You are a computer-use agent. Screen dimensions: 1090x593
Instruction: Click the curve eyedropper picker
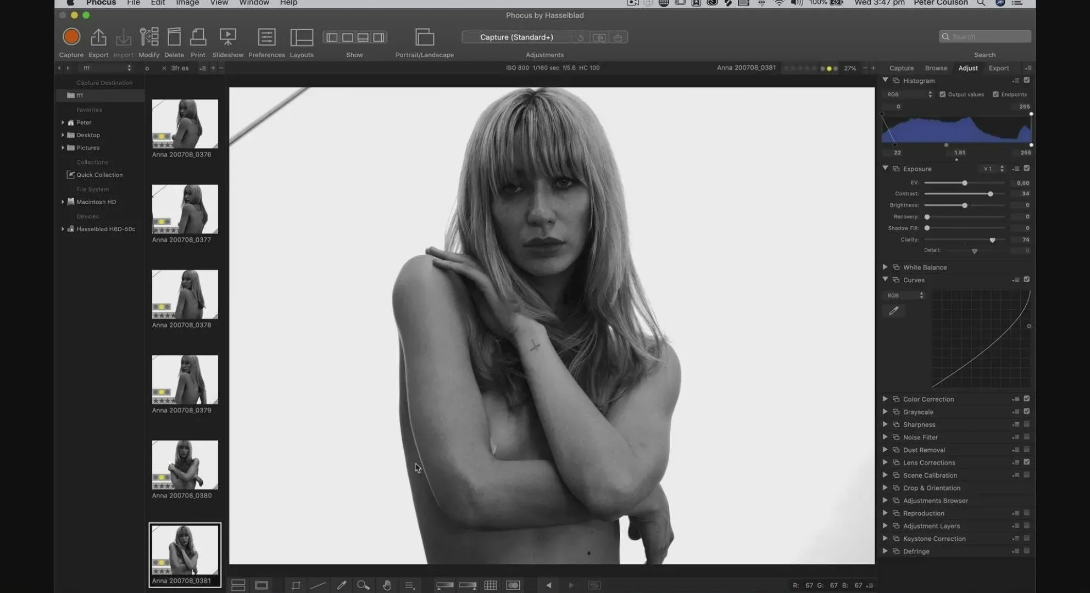tap(894, 311)
